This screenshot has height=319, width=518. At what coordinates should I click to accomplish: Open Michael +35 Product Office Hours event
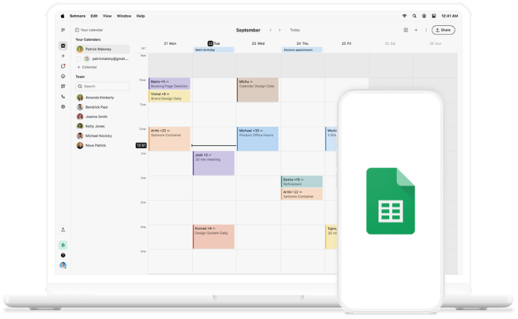[x=257, y=139]
